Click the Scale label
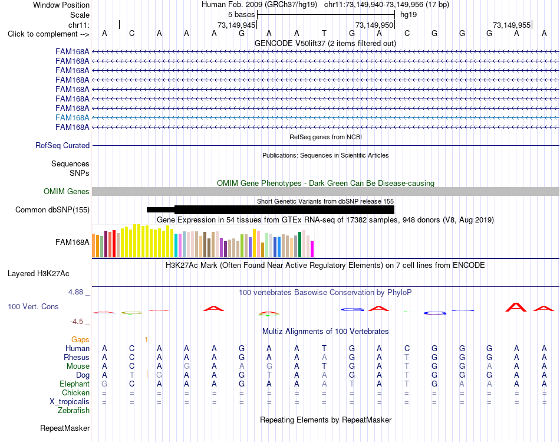This screenshot has height=442, width=560. pos(80,15)
